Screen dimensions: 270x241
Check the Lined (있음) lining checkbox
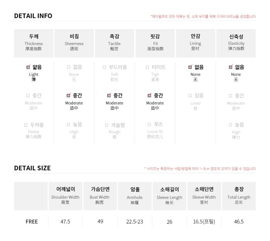pyautogui.click(x=190, y=96)
